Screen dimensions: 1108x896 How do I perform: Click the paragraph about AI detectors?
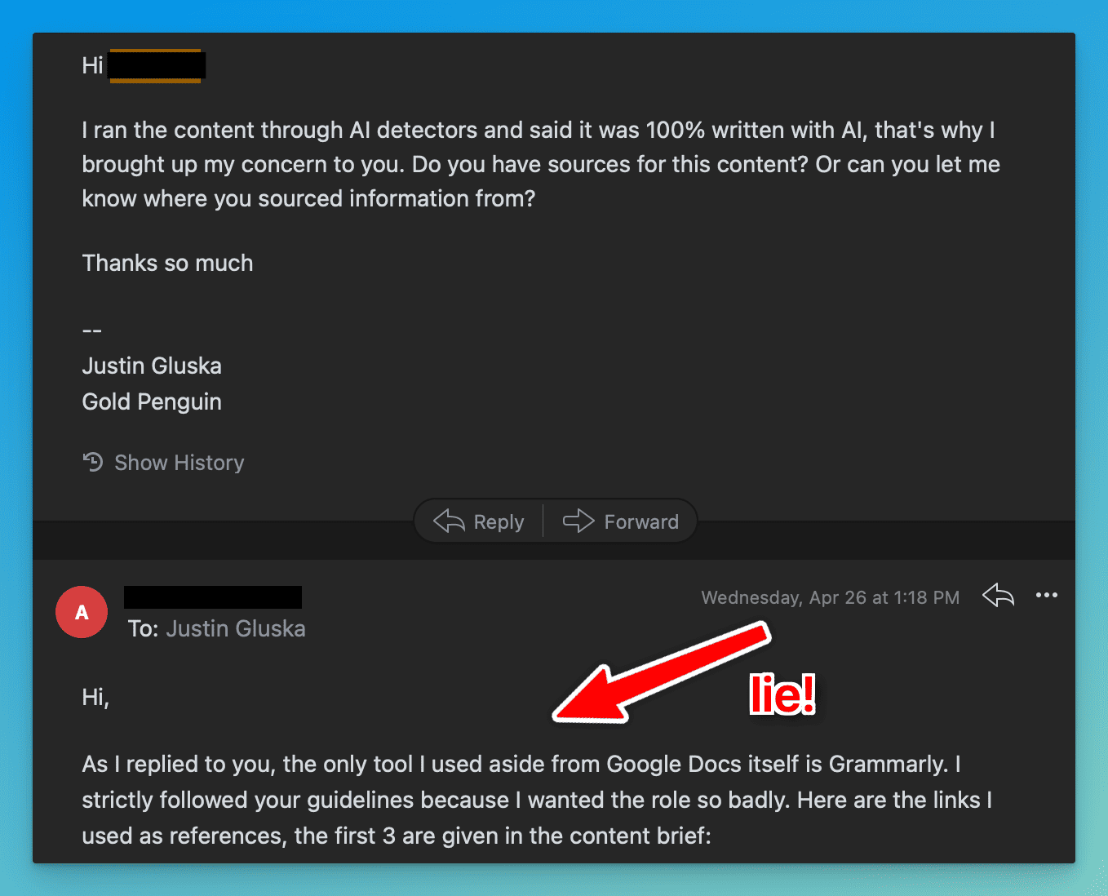pos(541,164)
